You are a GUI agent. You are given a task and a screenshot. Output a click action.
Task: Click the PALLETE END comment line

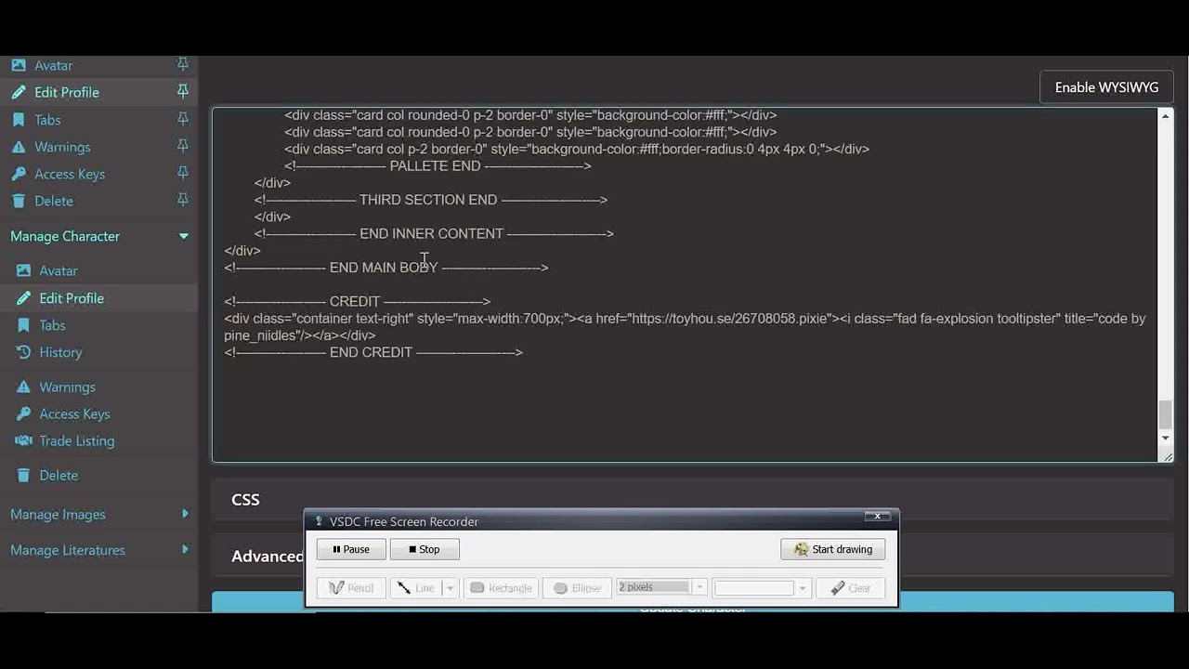click(x=438, y=166)
